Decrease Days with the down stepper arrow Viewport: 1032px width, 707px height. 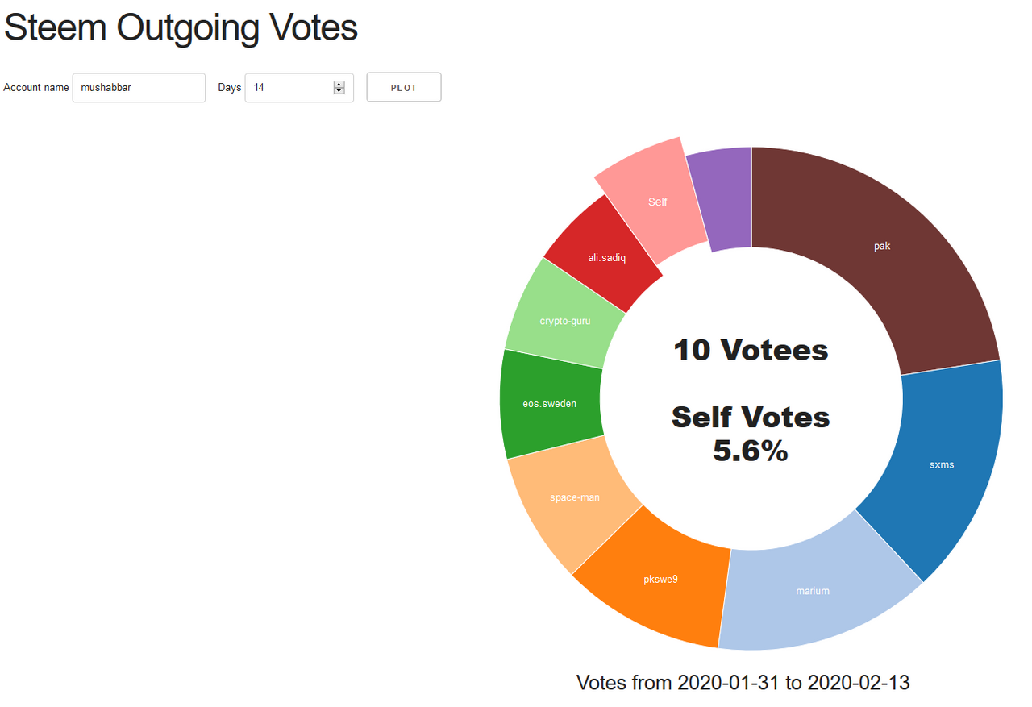[339, 91]
